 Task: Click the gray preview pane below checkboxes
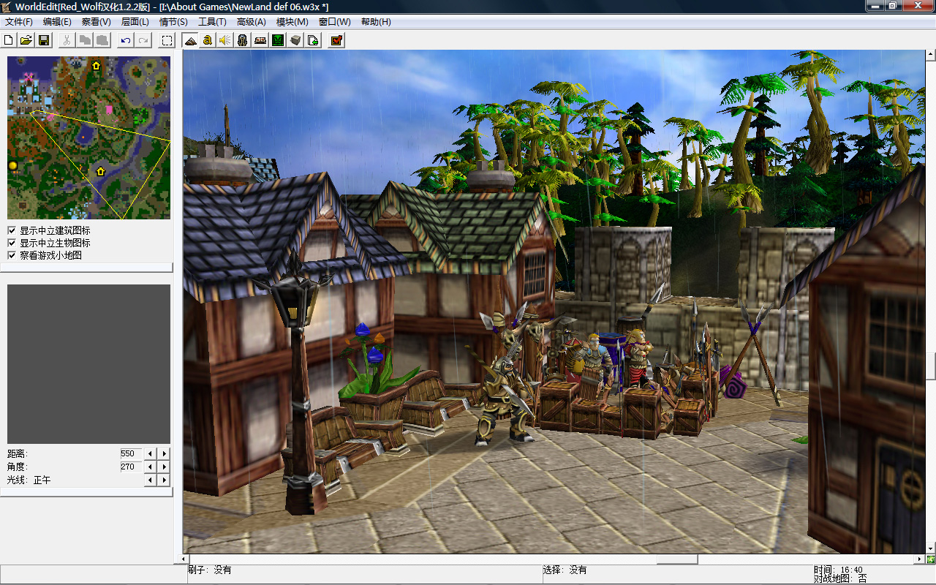[x=88, y=363]
